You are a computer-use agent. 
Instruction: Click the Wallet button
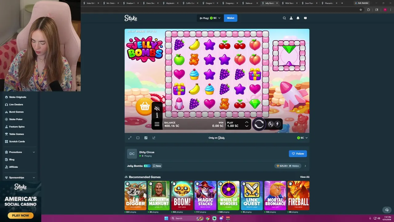click(231, 18)
